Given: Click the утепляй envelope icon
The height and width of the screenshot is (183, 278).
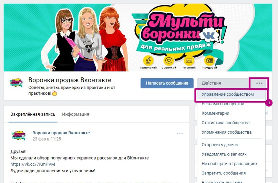Looking at the screenshot, I should (x=189, y=61).
